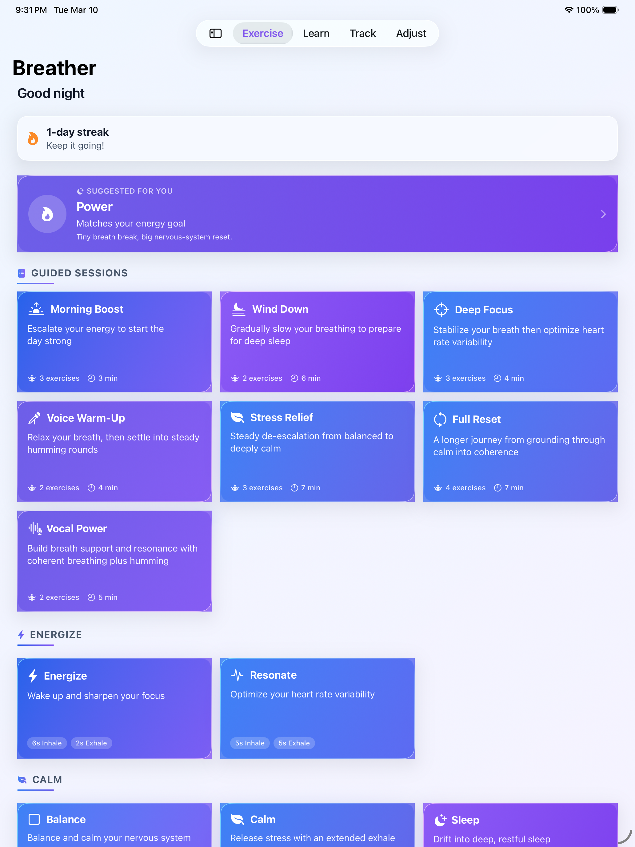Tap the streak flame icon
635x847 pixels.
[x=33, y=138]
